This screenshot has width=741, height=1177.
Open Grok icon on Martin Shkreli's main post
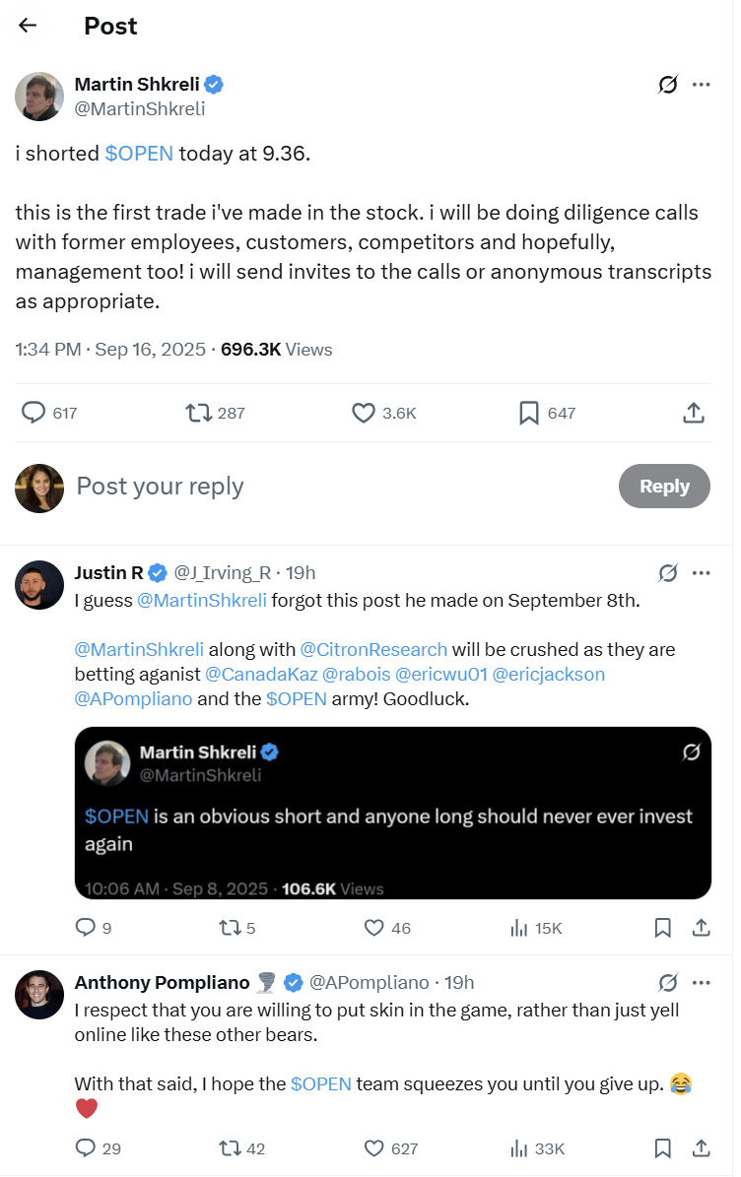coord(667,84)
